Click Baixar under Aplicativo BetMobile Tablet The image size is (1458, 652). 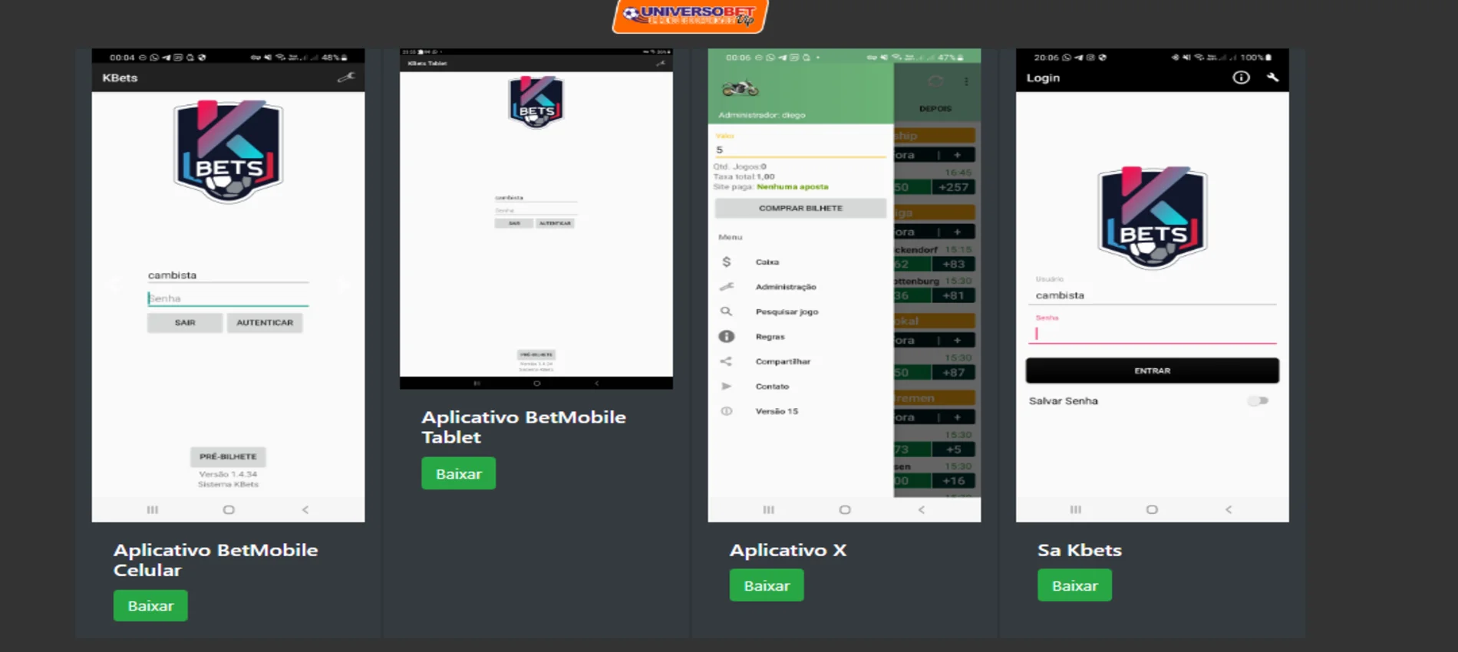pyautogui.click(x=458, y=473)
